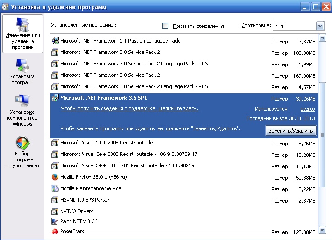Select the 'Изменение или удаление программ' section

click(x=22, y=33)
